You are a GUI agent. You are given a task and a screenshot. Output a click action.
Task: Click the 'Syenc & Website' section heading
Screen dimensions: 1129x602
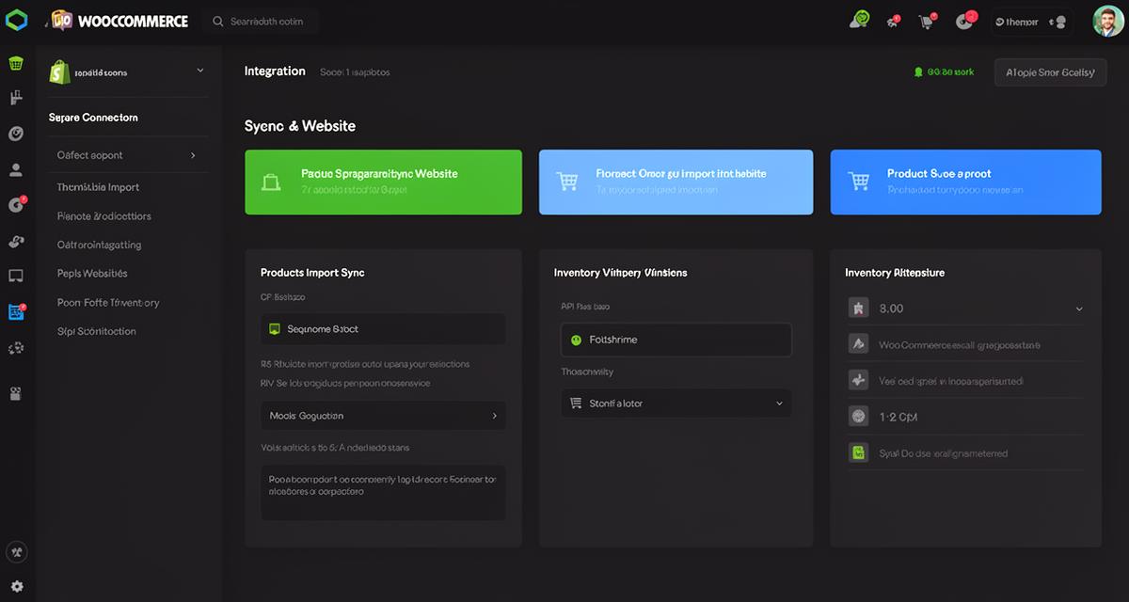(x=300, y=126)
